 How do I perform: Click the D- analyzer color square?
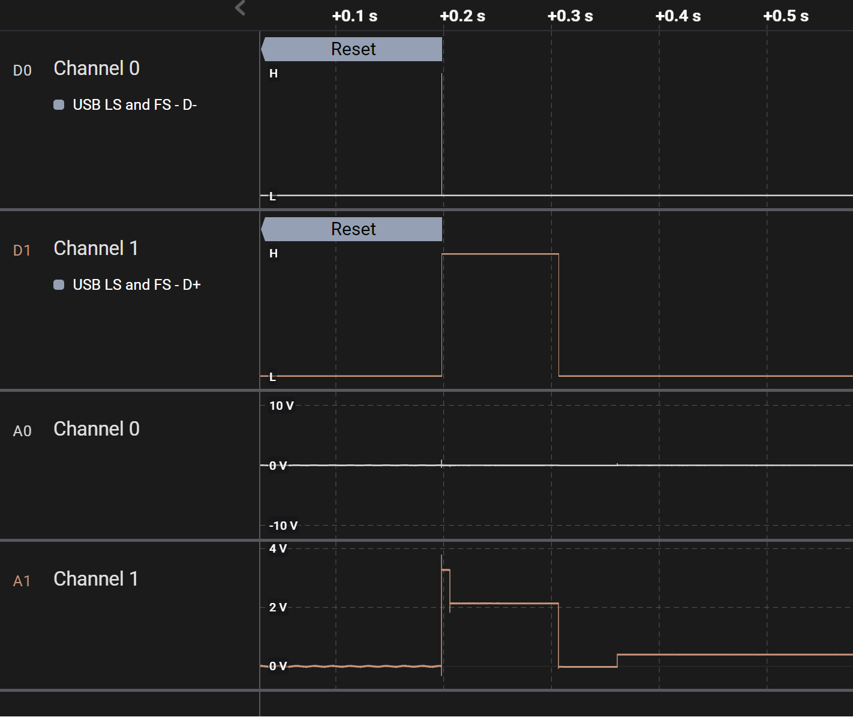pos(59,105)
